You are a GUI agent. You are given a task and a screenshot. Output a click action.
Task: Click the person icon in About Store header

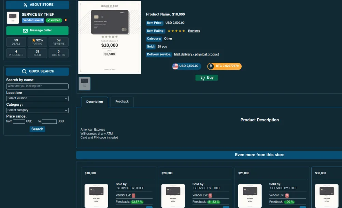(25, 5)
